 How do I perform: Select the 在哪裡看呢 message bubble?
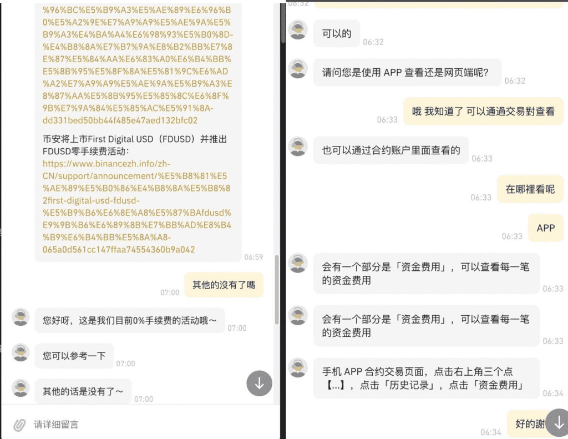530,189
